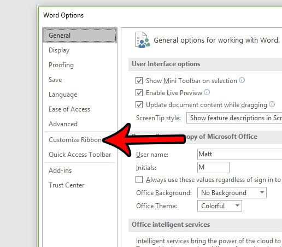Go to the Save options category
Screen dimensions: 282x247
pyautogui.click(x=55, y=80)
